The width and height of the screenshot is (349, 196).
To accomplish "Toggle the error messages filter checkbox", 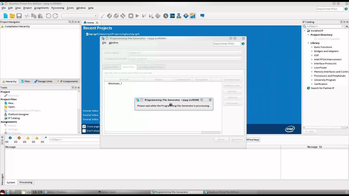I will 16,138.
